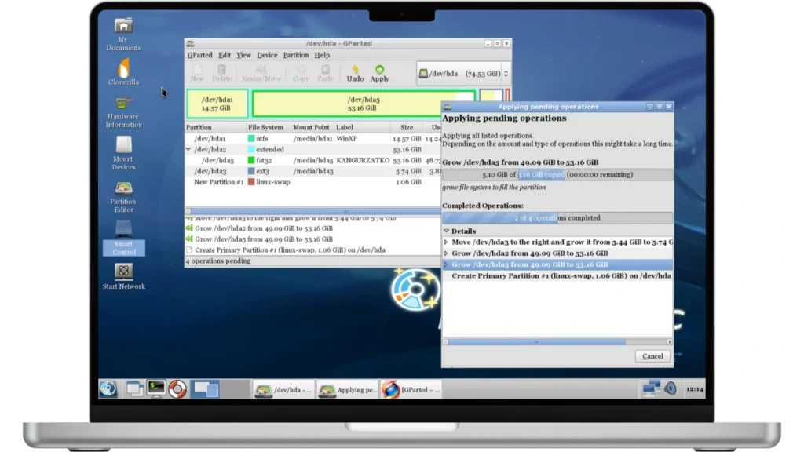Collapse the /dev/hda2 extended partition row
The width and height of the screenshot is (804, 452).
coord(188,149)
